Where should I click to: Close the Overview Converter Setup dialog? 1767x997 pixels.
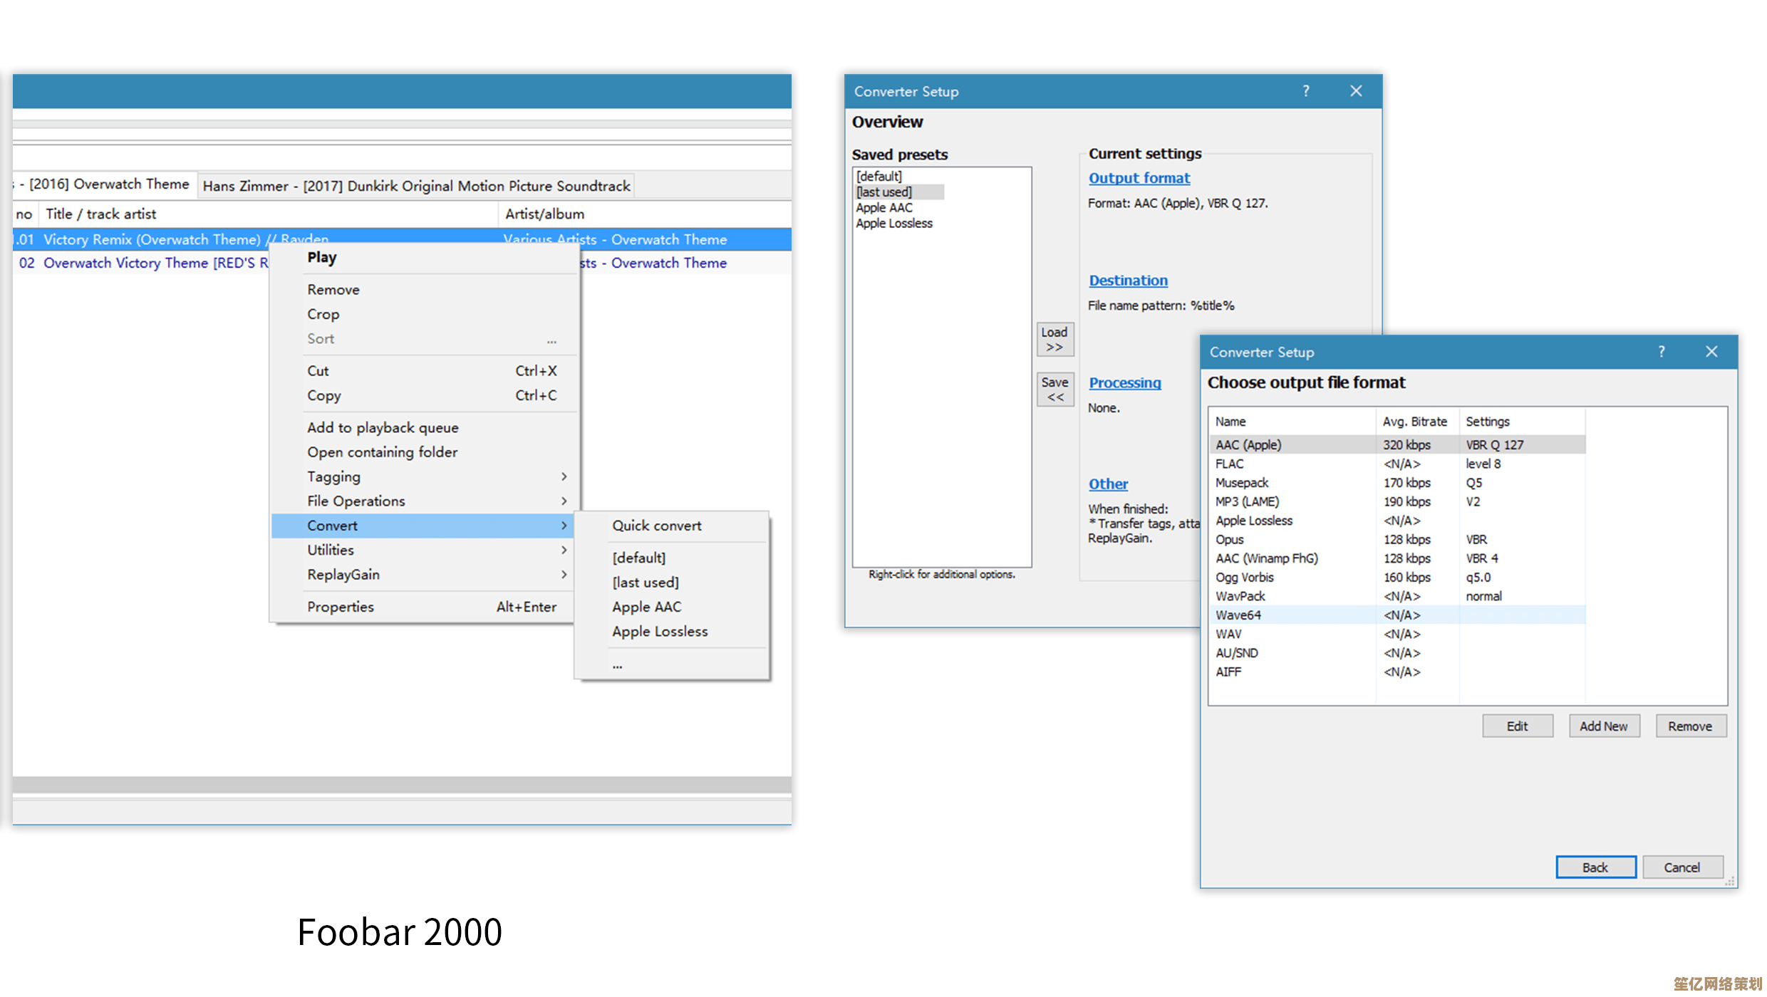tap(1356, 91)
